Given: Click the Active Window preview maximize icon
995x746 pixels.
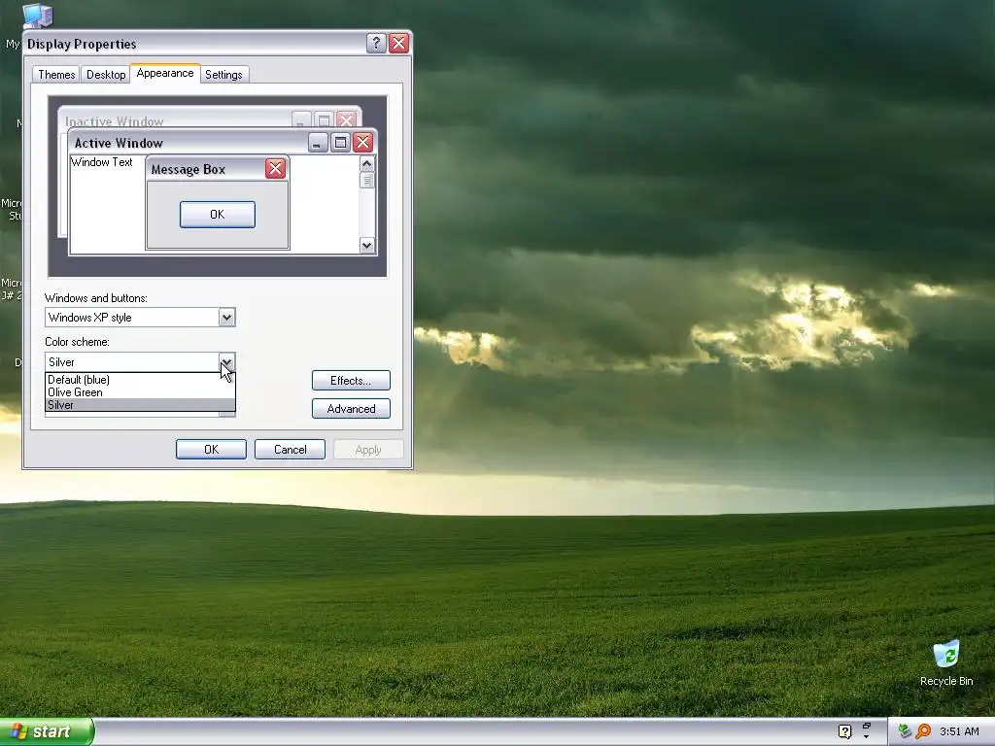Looking at the screenshot, I should (340, 142).
